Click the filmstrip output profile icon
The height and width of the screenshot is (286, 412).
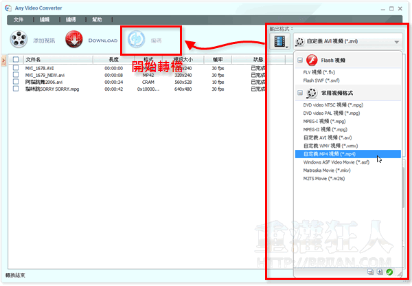tap(279, 41)
